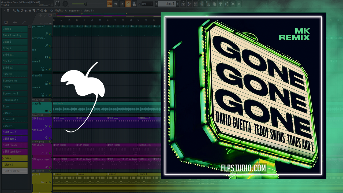Viewport: 343px width, 193px height.
Task: Toggle the playlist magnet snap icon
Action: point(8,11)
